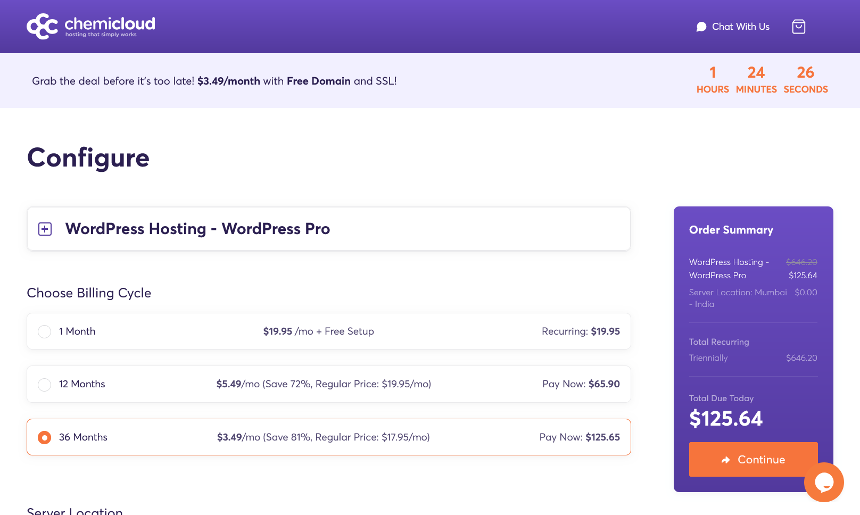
Task: Click the chat bubble icon in header
Action: [701, 27]
